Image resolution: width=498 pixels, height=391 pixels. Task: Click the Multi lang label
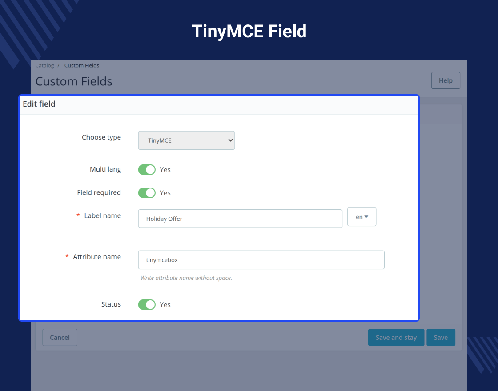pos(105,169)
